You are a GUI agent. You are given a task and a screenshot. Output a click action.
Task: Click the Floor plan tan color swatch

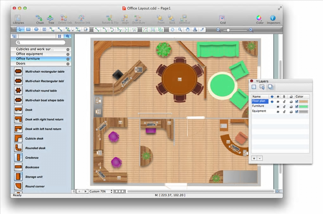tap(303, 102)
